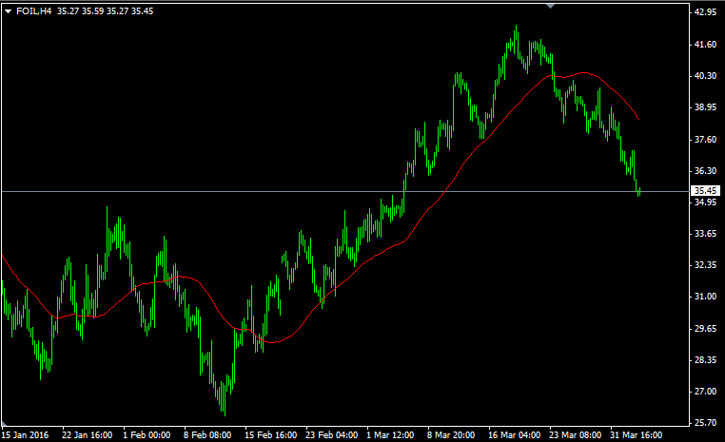
Task: Click the 25.70 price scale label
Action: (x=706, y=423)
